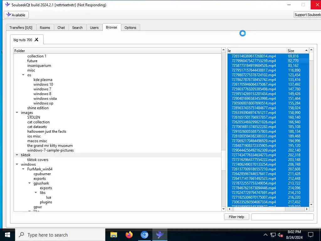This screenshot has width=321, height=241.
Task: Click size value 214,096
Action: point(294,188)
